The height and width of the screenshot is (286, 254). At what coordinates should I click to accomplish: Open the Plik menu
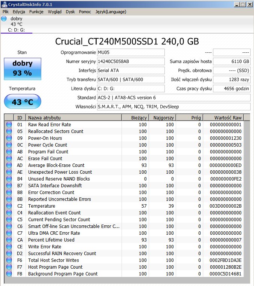(x=6, y=12)
